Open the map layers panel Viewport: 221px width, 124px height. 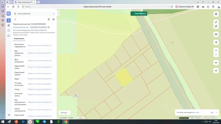coord(216,14)
